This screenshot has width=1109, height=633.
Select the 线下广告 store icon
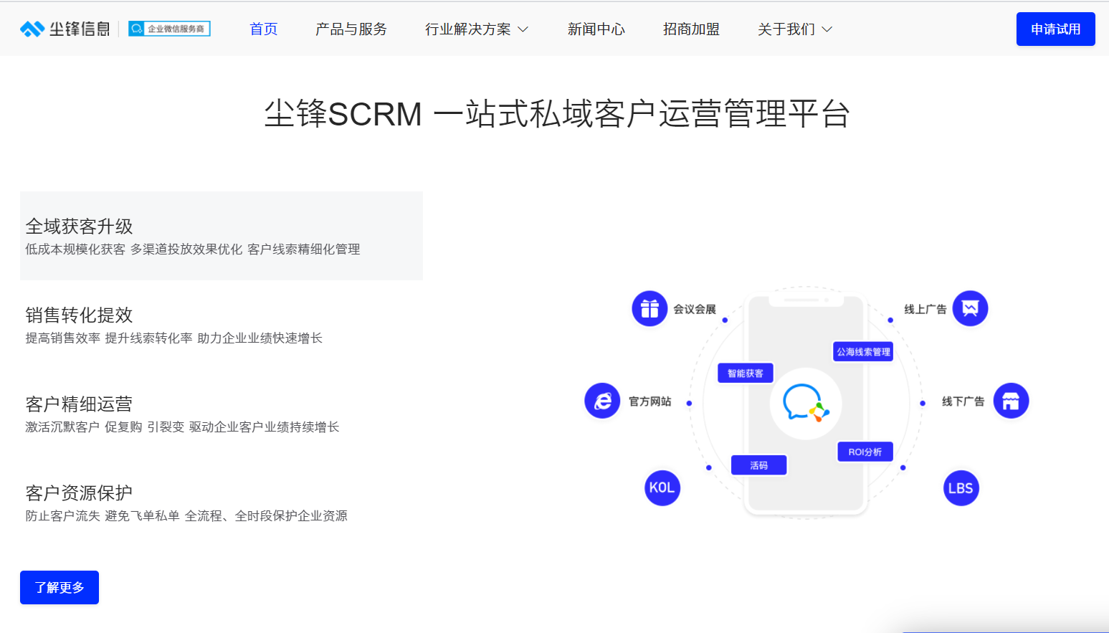coord(1011,401)
